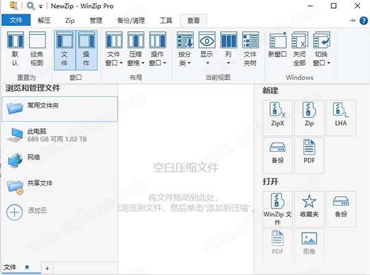Create a new ZipX archive
Screen dimensions: 370x275
pyautogui.click(x=277, y=118)
